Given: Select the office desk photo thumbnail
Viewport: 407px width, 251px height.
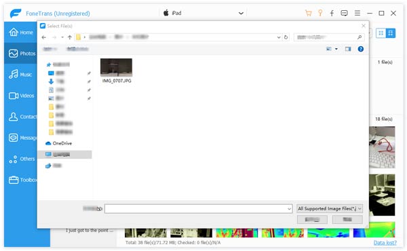Looking at the screenshot, I should tap(382, 195).
